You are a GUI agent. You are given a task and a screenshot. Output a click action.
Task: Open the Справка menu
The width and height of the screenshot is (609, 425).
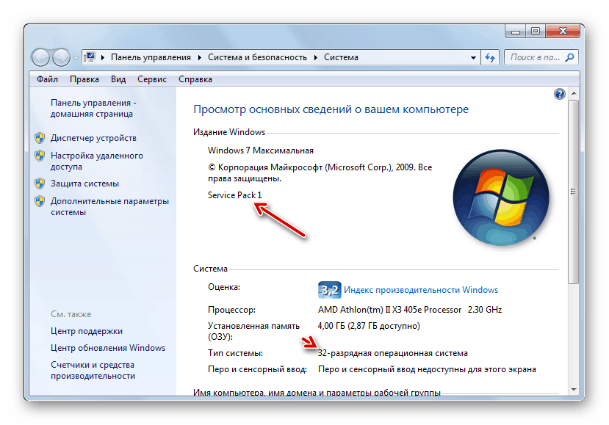coord(195,79)
